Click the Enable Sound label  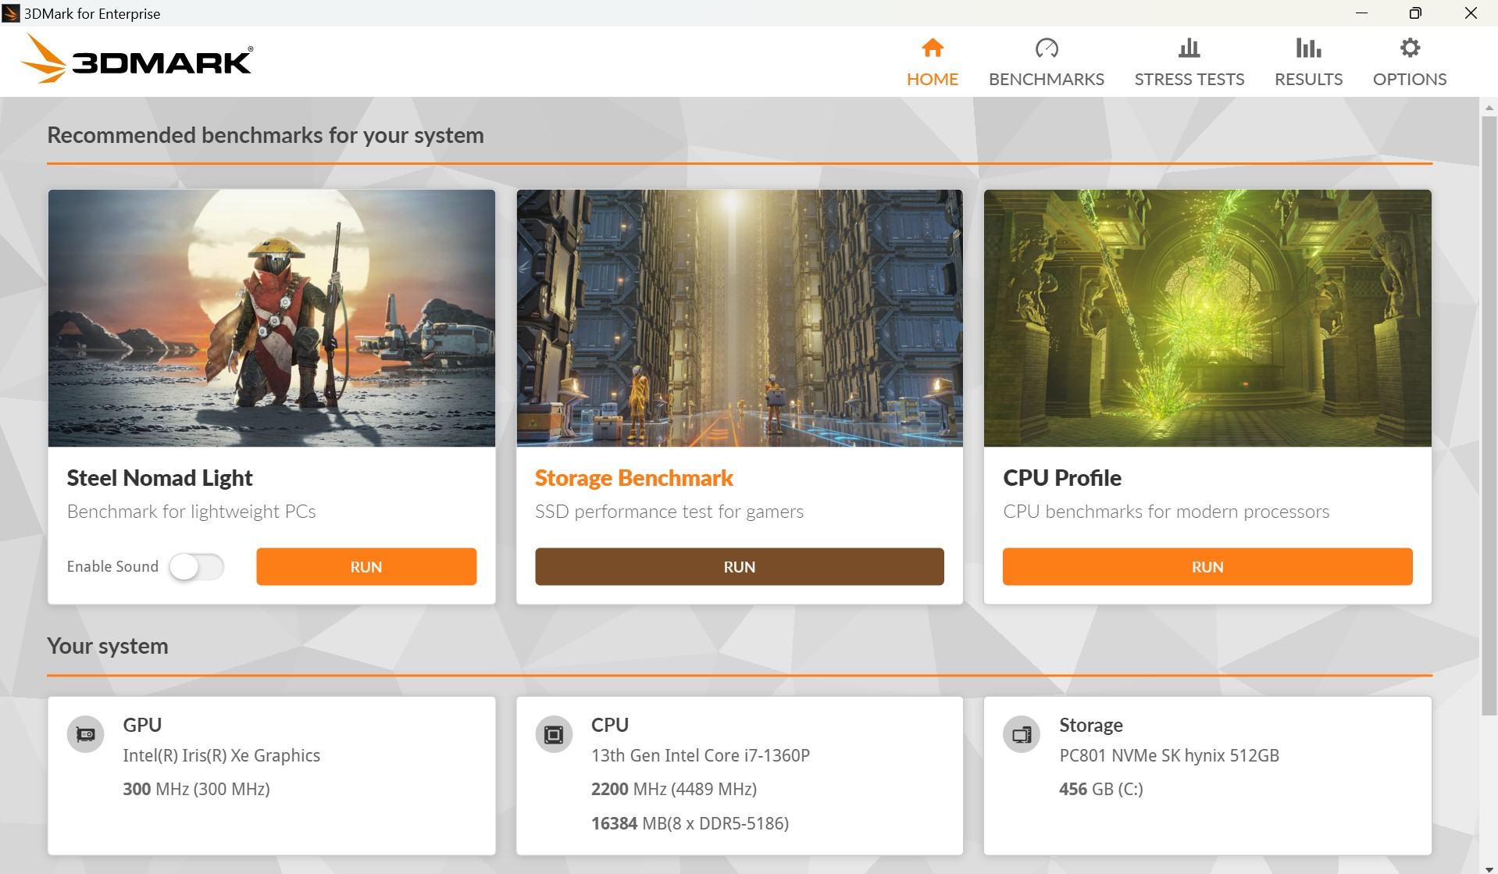pos(112,566)
